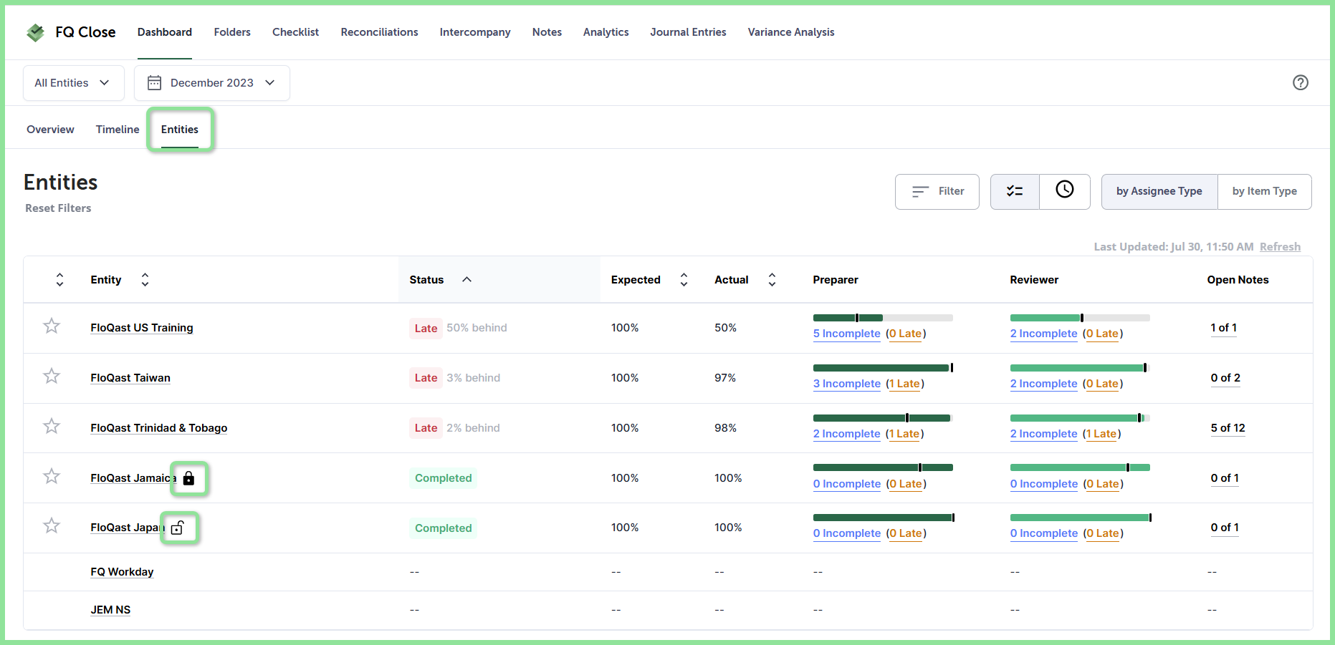This screenshot has height=645, width=1335.
Task: Select the checklist view icon button
Action: tap(1015, 191)
